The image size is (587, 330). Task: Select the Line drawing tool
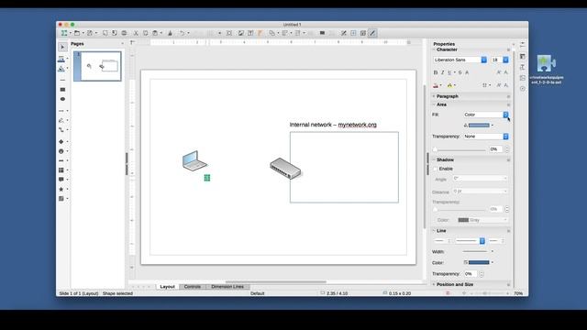(x=62, y=80)
